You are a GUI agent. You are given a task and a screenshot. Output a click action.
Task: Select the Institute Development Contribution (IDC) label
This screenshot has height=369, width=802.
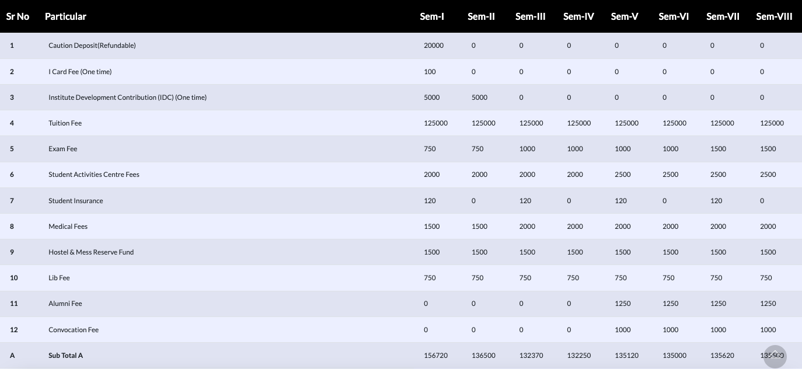pos(127,97)
